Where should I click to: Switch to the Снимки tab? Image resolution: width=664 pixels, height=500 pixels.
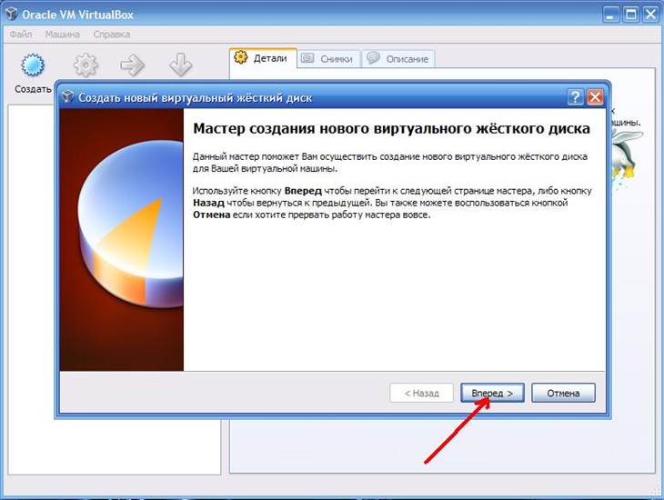point(328,59)
